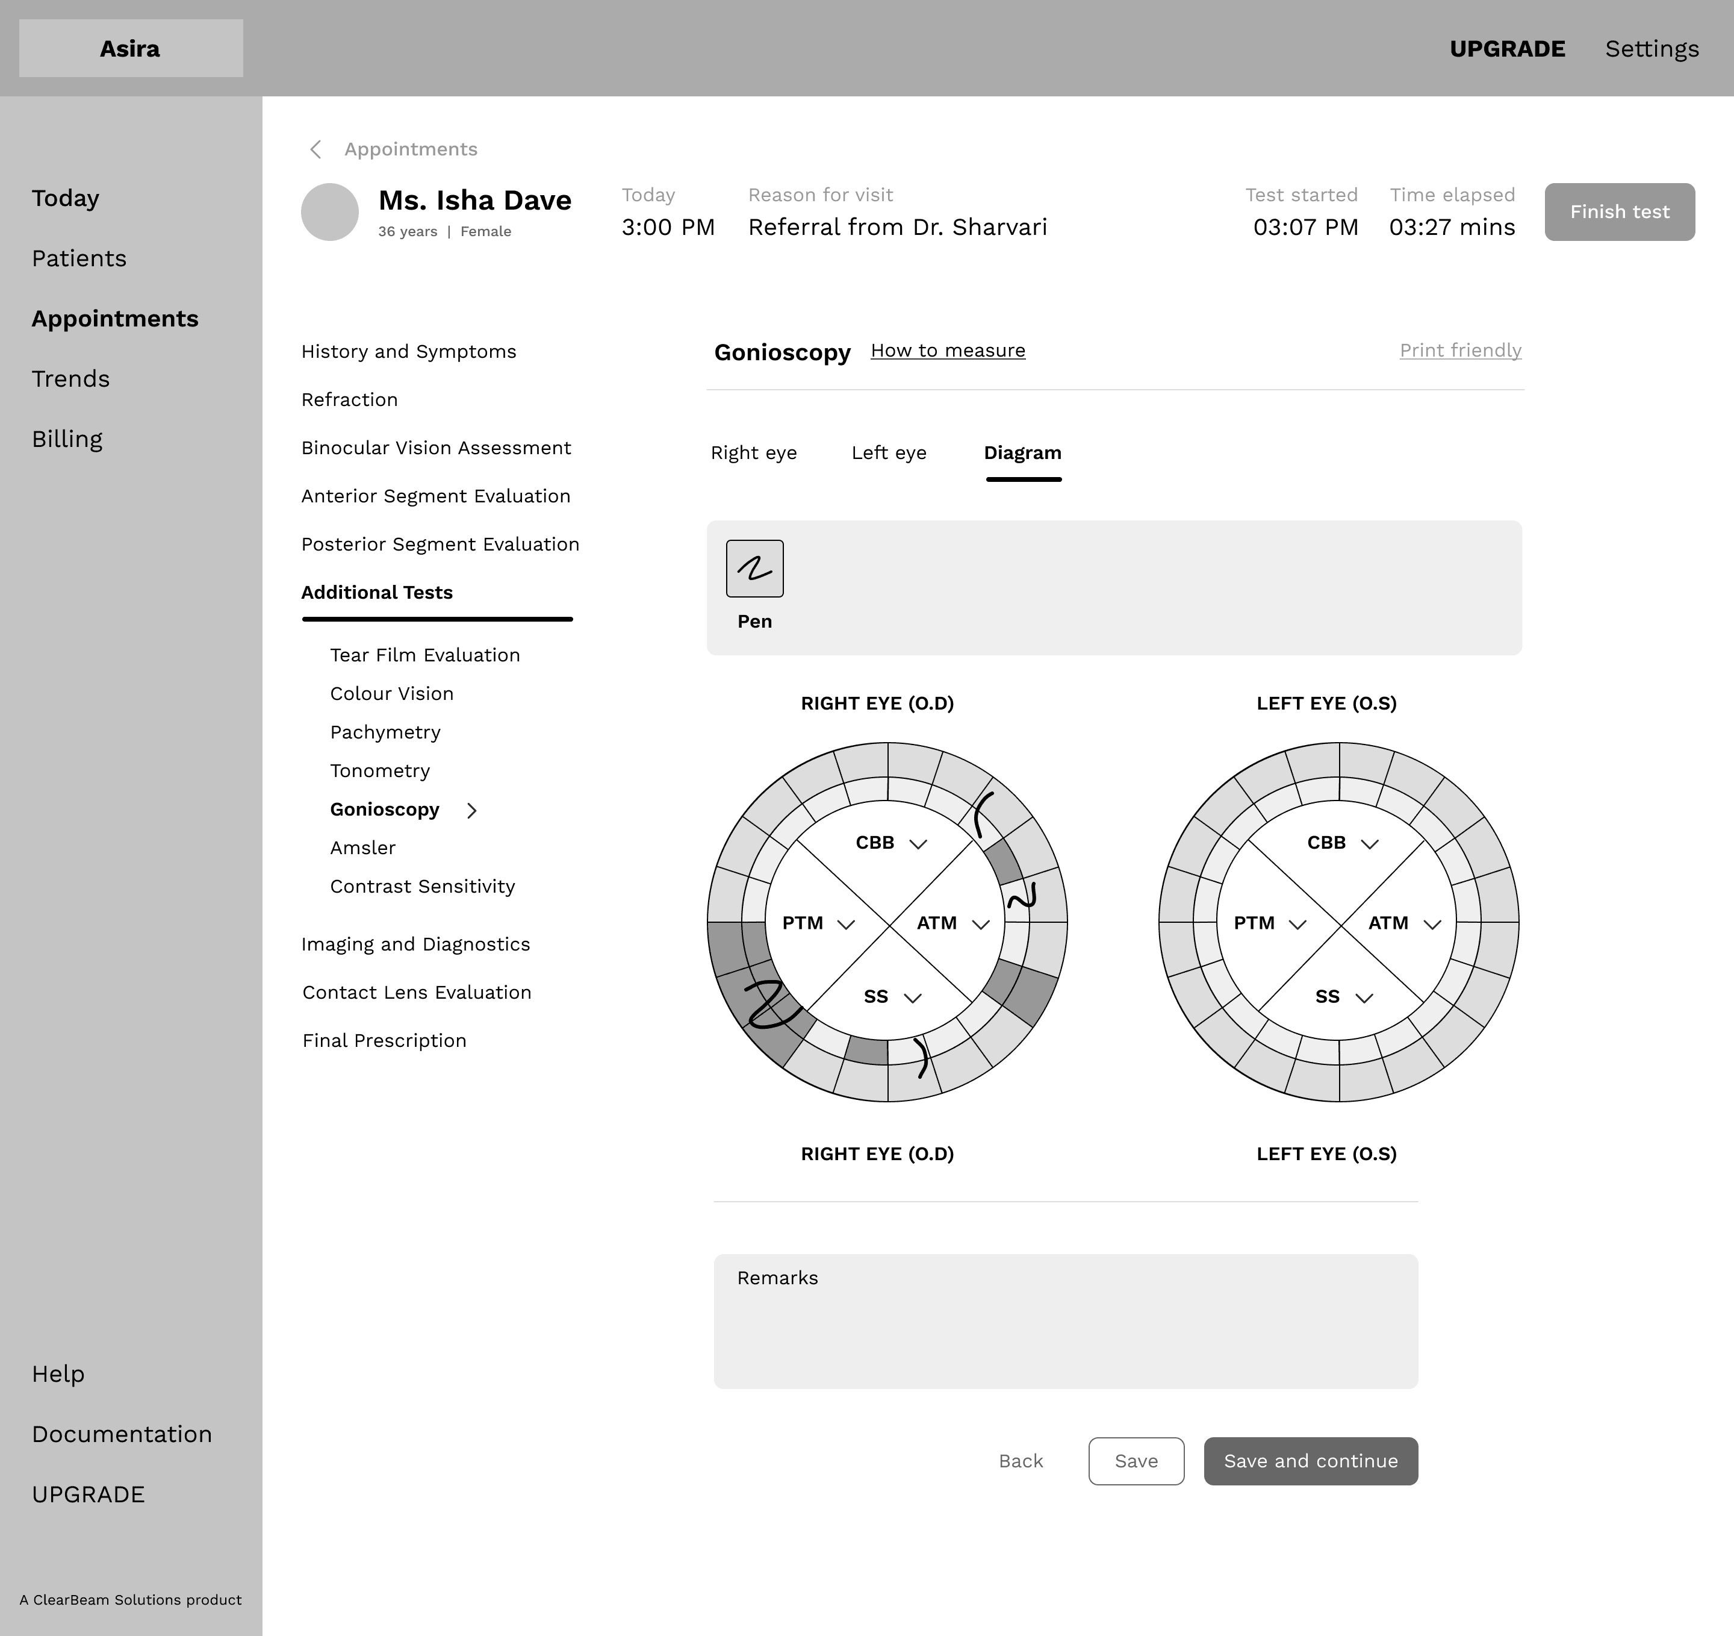
Task: Open left eye ATM dropdown
Action: pyautogui.click(x=1431, y=924)
